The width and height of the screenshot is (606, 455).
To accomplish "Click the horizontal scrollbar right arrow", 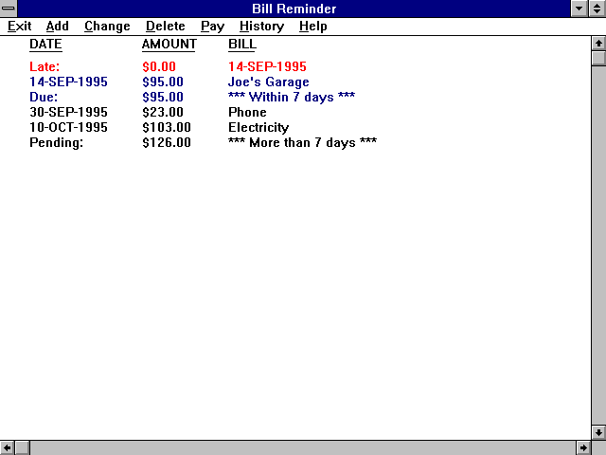I will click(x=582, y=447).
